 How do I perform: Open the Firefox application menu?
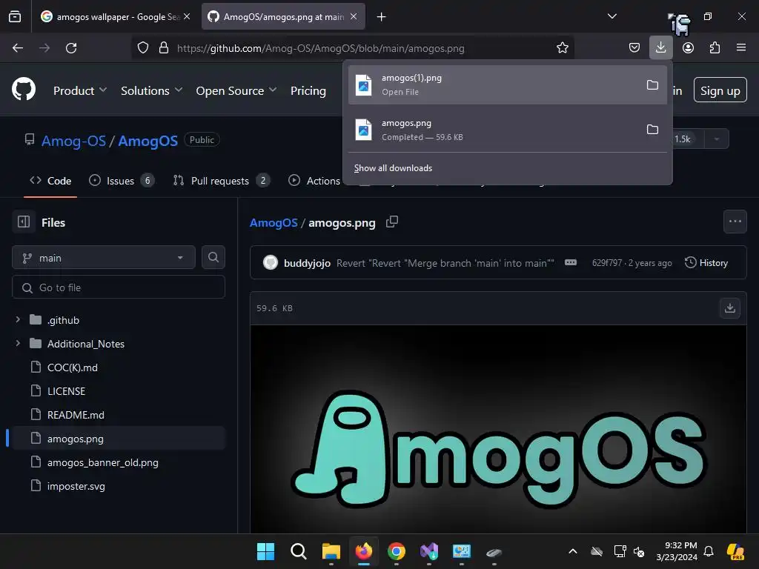tap(740, 48)
